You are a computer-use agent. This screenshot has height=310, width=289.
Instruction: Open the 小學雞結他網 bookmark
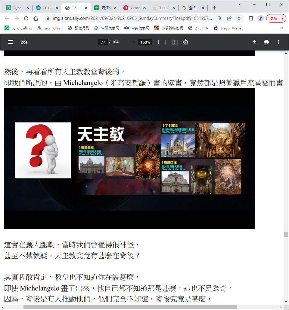169,28
